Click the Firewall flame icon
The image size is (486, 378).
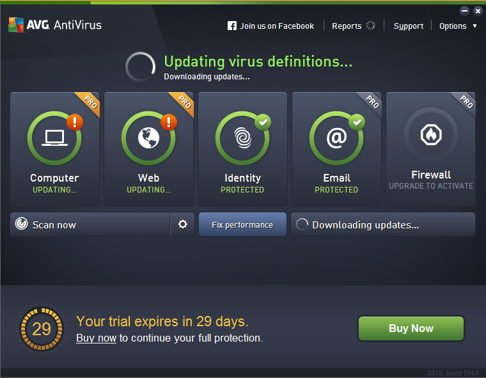click(x=431, y=134)
